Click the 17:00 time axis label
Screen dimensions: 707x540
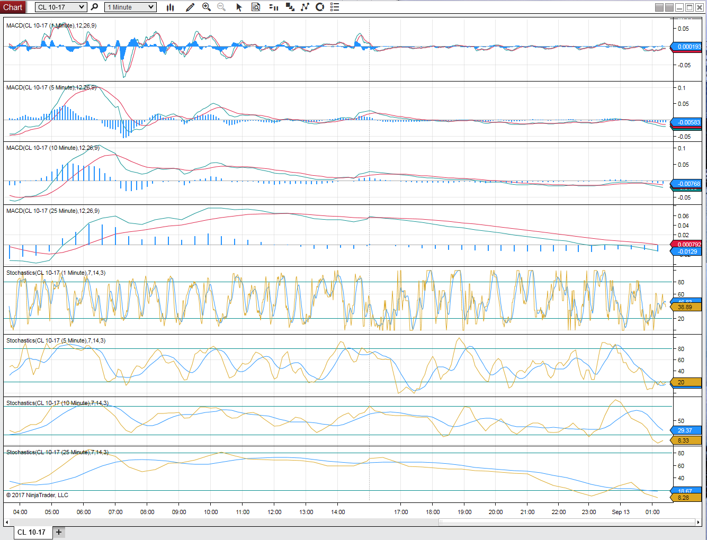(401, 512)
